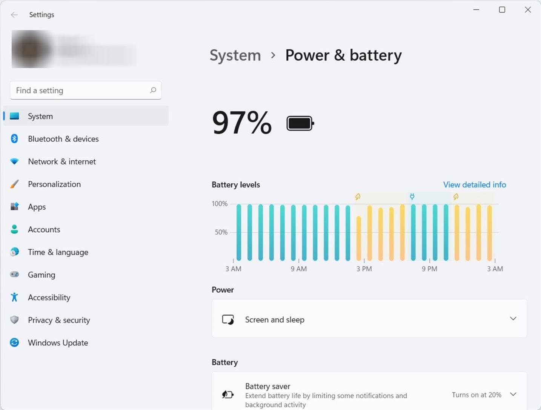Select System in the breadcrumb
This screenshot has width=541, height=410.
[235, 55]
